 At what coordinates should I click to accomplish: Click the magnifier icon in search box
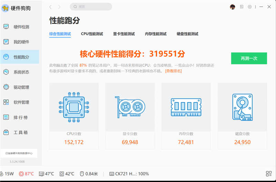(x=75, y=7)
